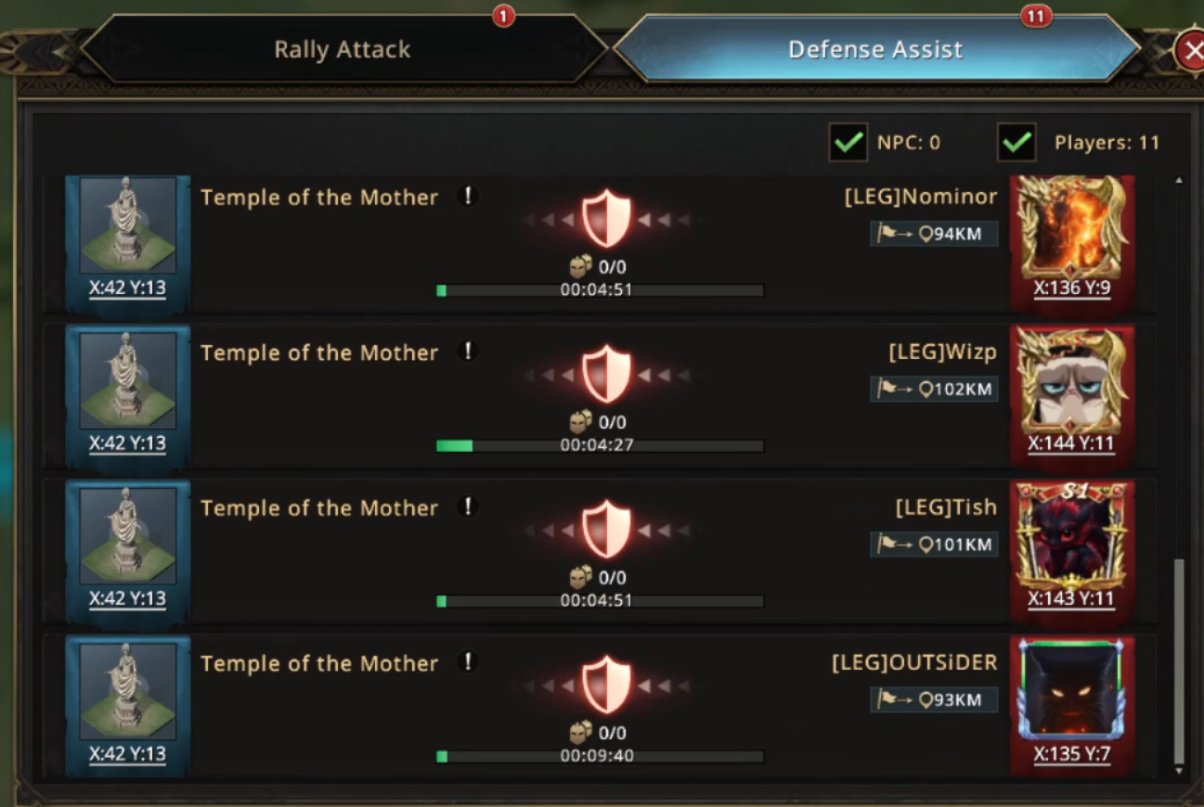Uncheck the NPC filter checkbox

(x=848, y=143)
